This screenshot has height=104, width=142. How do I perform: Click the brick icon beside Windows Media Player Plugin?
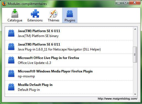(x=11, y=74)
